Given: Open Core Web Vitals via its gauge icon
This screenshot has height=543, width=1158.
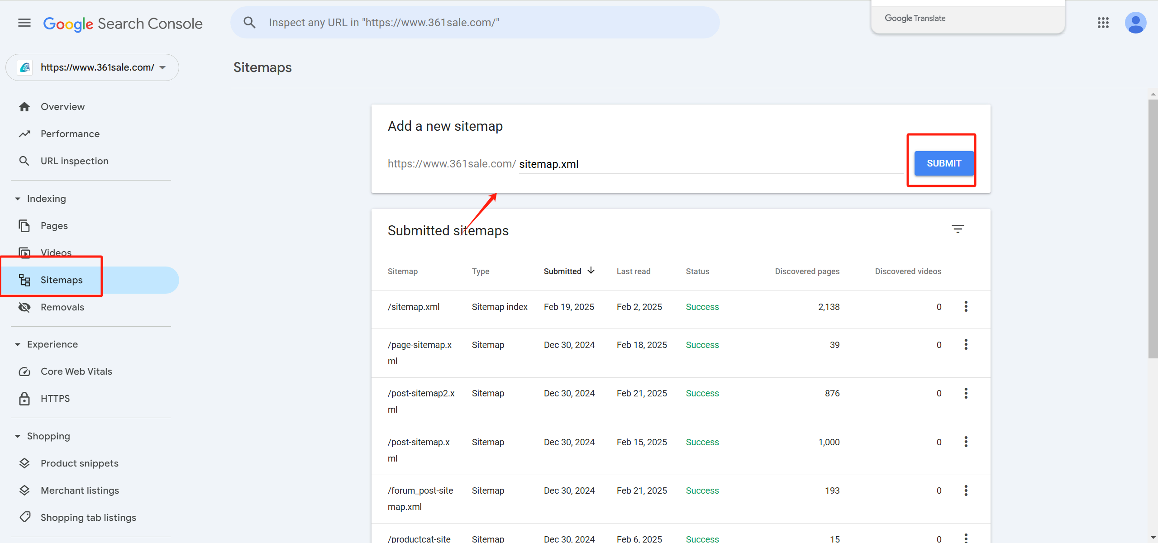Looking at the screenshot, I should 24,371.
